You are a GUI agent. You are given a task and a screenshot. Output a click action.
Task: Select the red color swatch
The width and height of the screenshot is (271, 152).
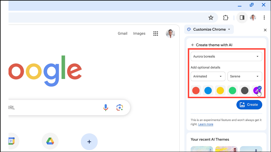pyautogui.click(x=196, y=91)
